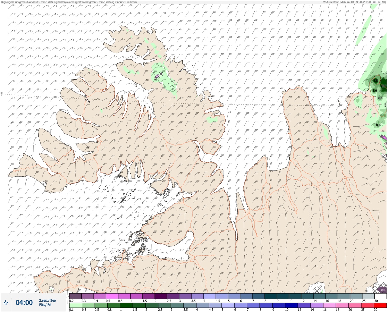Click the purple snow patch in Westfjords
The height and width of the screenshot is (312, 387).
click(x=157, y=77)
